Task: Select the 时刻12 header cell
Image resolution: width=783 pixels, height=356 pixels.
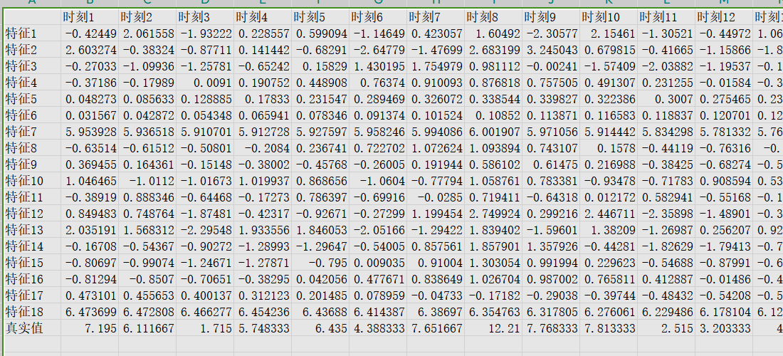Action: [724, 18]
